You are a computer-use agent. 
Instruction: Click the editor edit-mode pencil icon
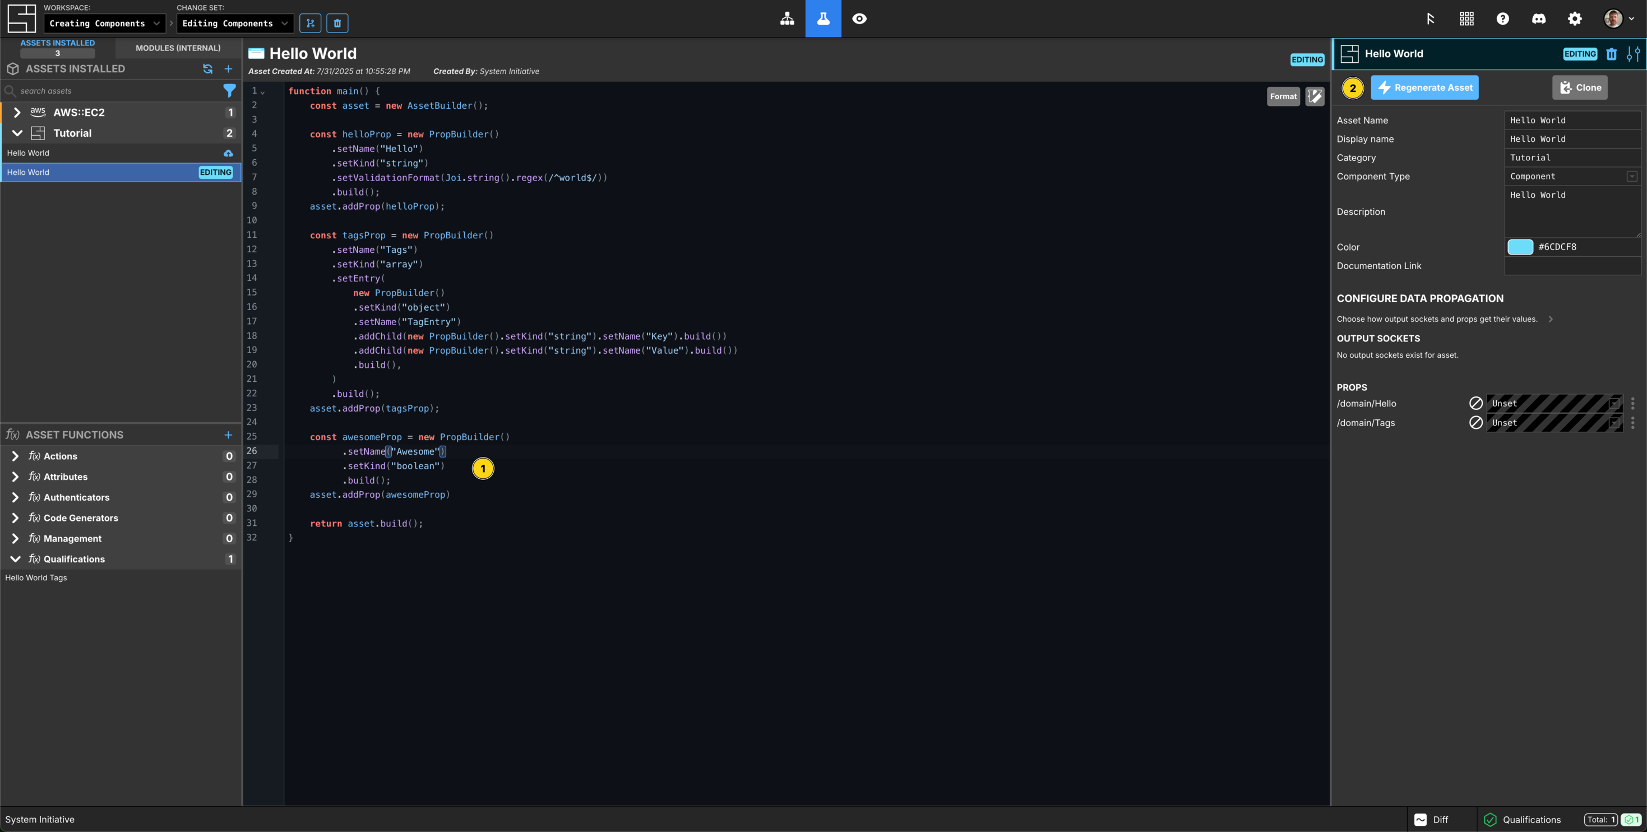tap(1315, 96)
